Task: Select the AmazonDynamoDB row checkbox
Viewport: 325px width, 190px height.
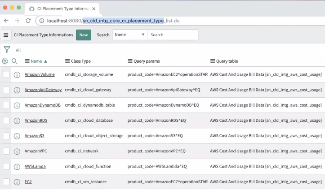Action: [6, 105]
